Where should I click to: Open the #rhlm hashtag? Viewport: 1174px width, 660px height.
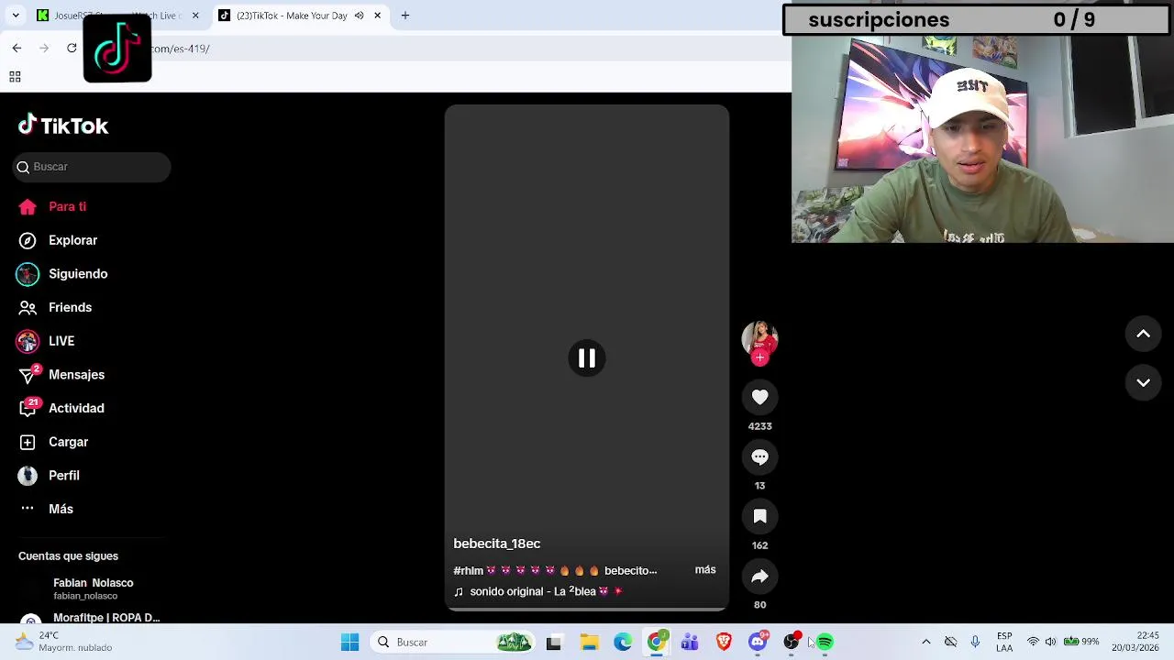pos(468,570)
